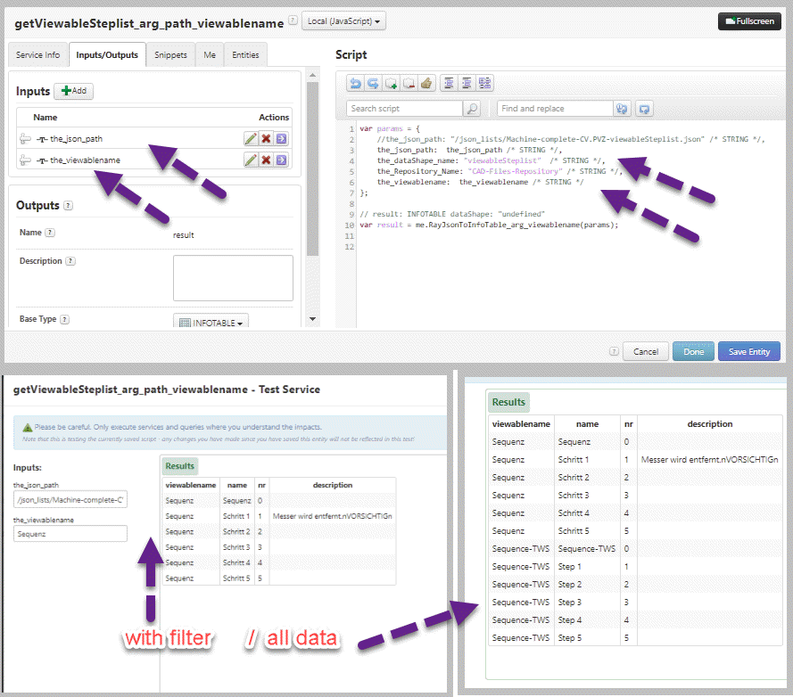Click the replace all icon after Find and replace
This screenshot has height=697, width=793.
(644, 109)
